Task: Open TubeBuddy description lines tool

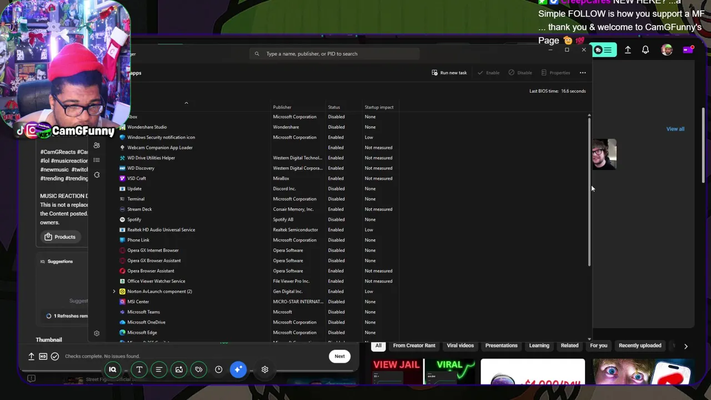Action: [159, 369]
